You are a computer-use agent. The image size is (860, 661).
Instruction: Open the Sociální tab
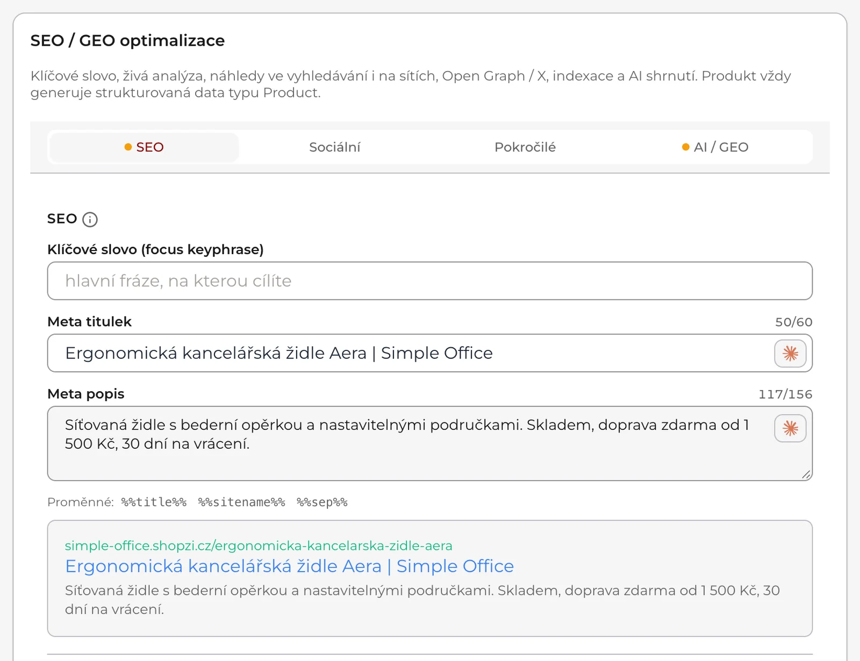334,147
